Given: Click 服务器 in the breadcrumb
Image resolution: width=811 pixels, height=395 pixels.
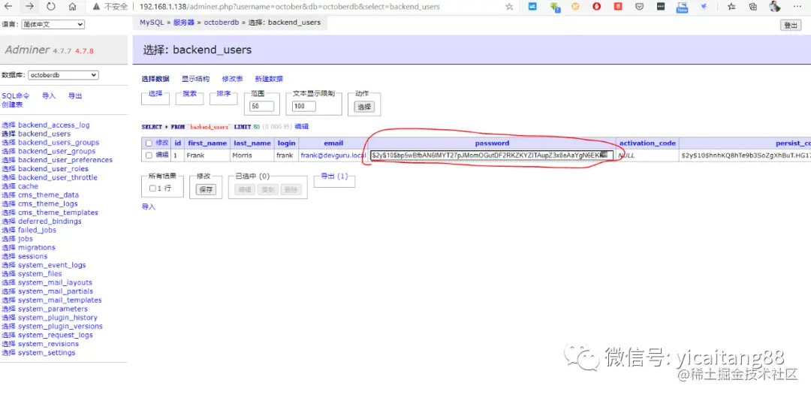Looking at the screenshot, I should tap(184, 23).
